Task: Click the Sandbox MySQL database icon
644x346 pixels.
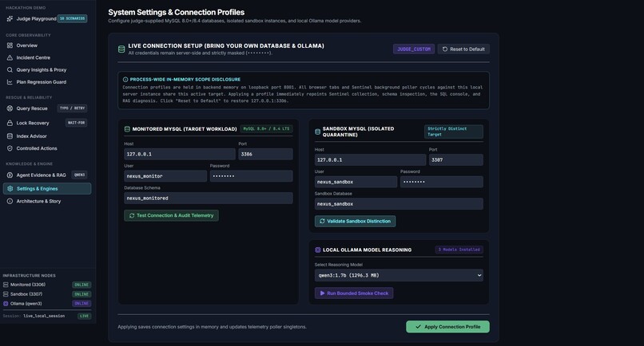Action: point(317,132)
